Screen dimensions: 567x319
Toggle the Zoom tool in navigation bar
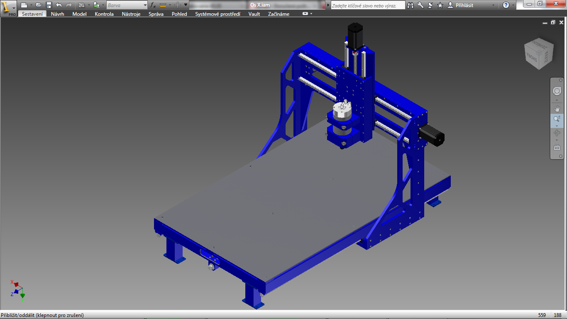[x=557, y=120]
